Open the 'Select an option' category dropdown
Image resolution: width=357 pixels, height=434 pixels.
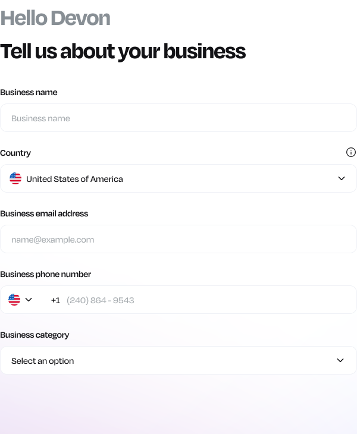click(x=178, y=360)
